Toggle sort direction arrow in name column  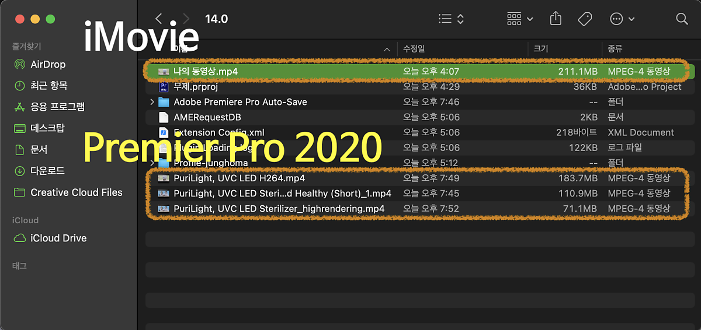(x=387, y=50)
